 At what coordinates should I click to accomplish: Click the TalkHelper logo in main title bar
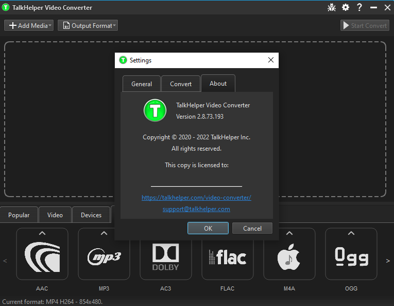click(6, 8)
